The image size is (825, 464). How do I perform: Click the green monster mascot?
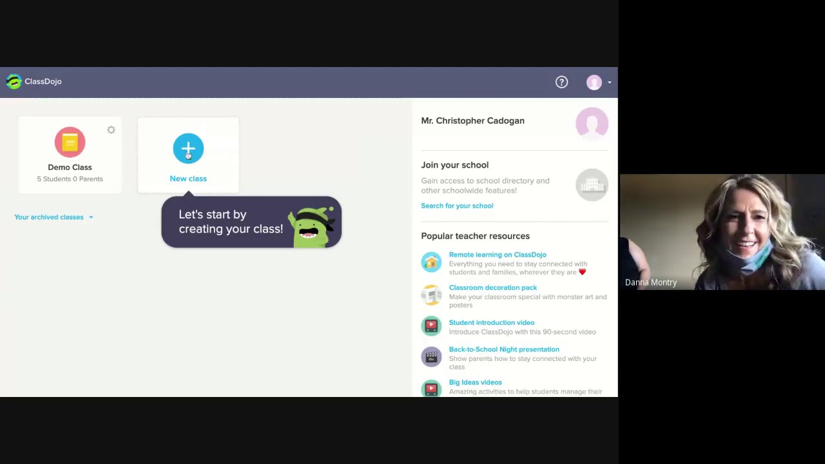(x=313, y=226)
